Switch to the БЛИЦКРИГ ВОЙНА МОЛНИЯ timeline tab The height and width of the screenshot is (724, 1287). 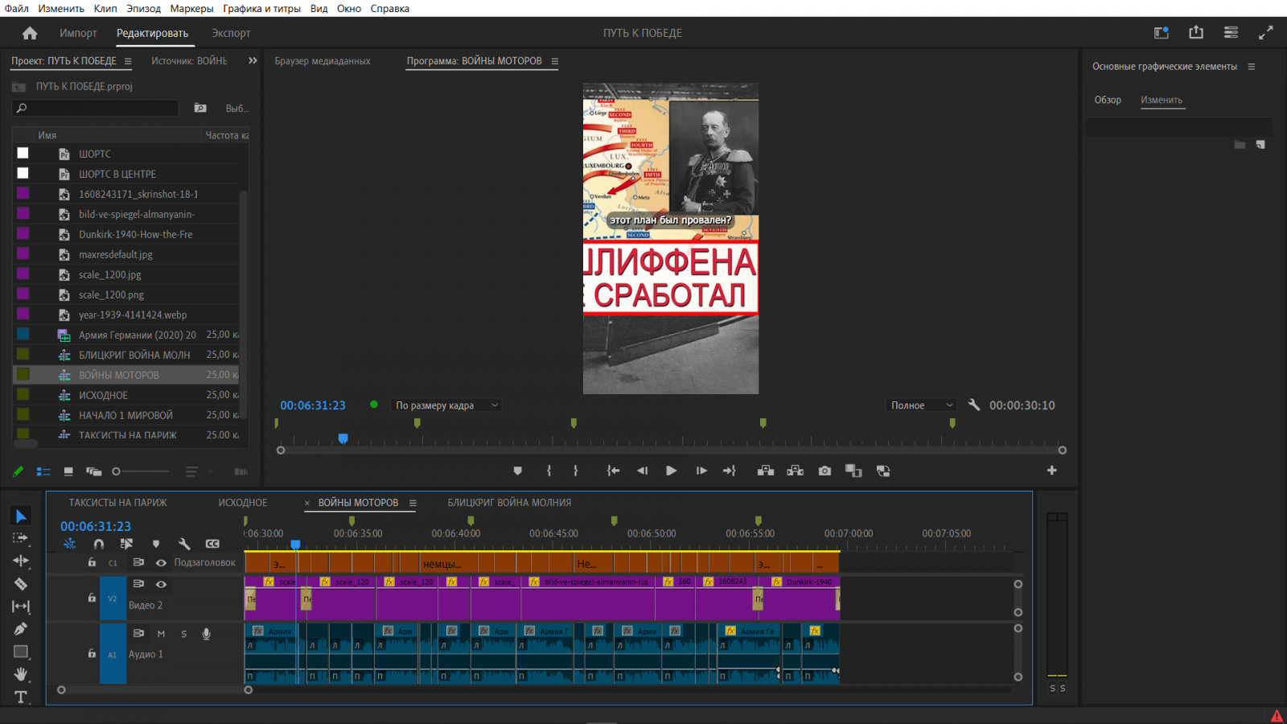click(509, 503)
